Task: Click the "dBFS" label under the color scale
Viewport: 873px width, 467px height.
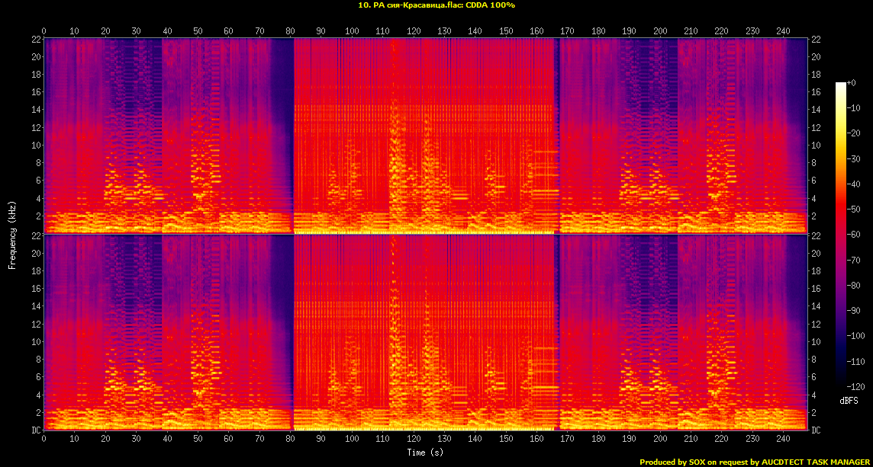Action: click(848, 400)
